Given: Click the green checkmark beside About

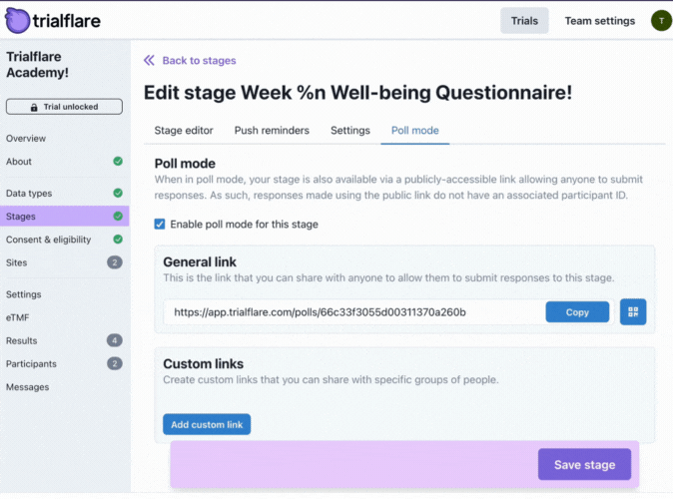Looking at the screenshot, I should coord(118,161).
